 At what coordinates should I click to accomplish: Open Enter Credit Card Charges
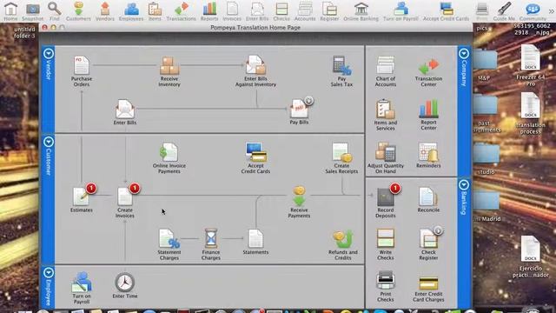[428, 290]
